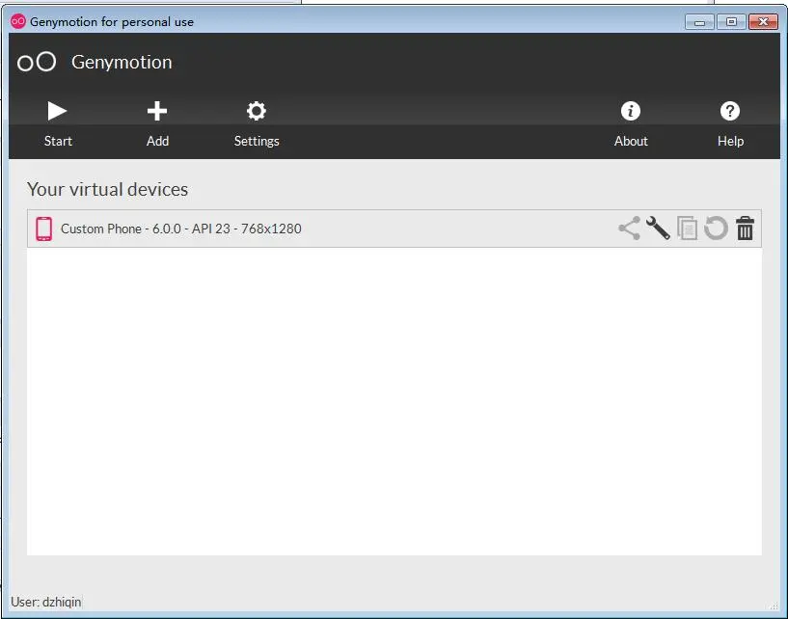Click the Genymotion logo in header

click(x=37, y=63)
